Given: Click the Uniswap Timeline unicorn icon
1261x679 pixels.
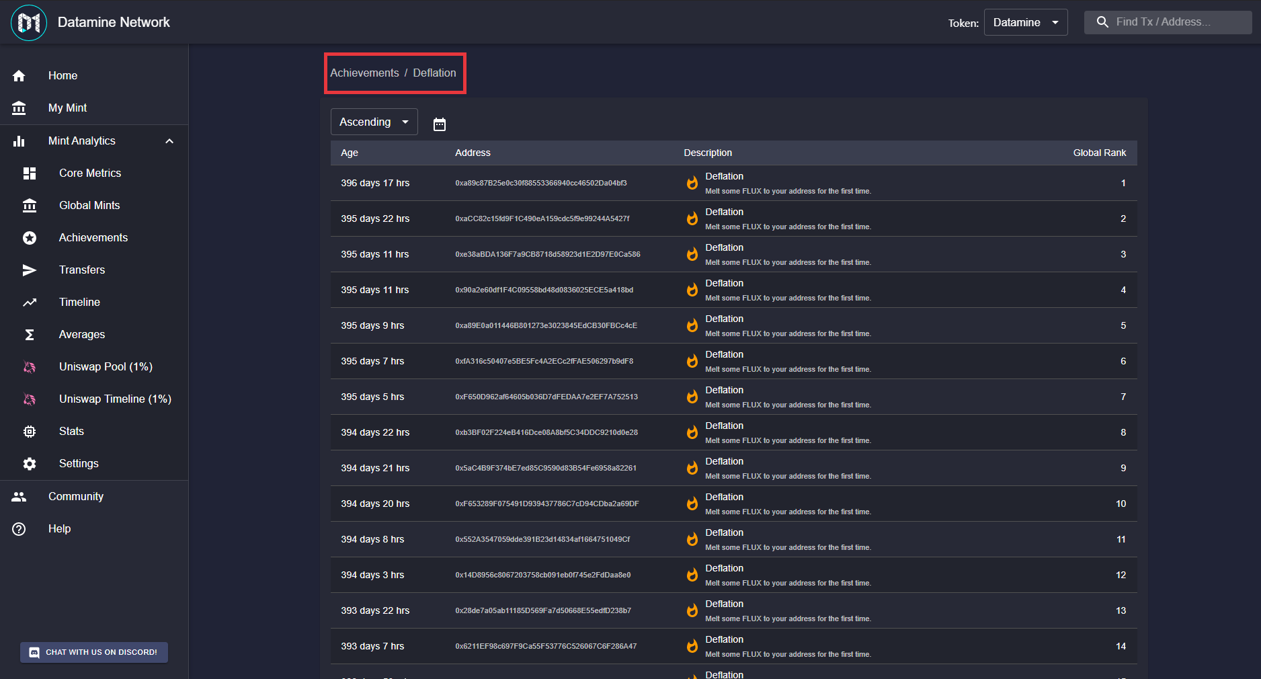Looking at the screenshot, I should pos(30,399).
